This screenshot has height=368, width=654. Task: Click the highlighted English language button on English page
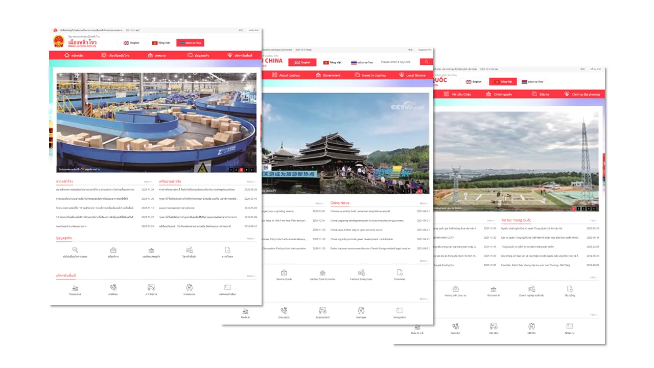(302, 62)
